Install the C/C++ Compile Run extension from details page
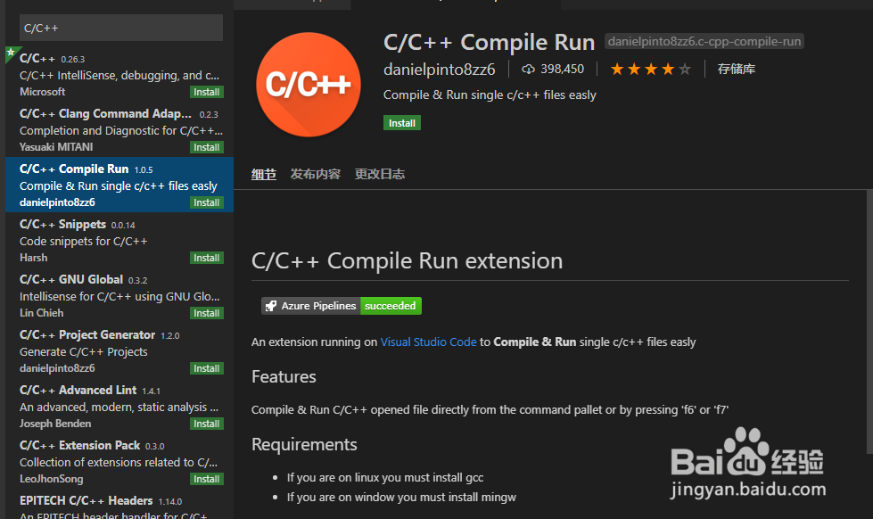The height and width of the screenshot is (519, 873). [x=402, y=123]
